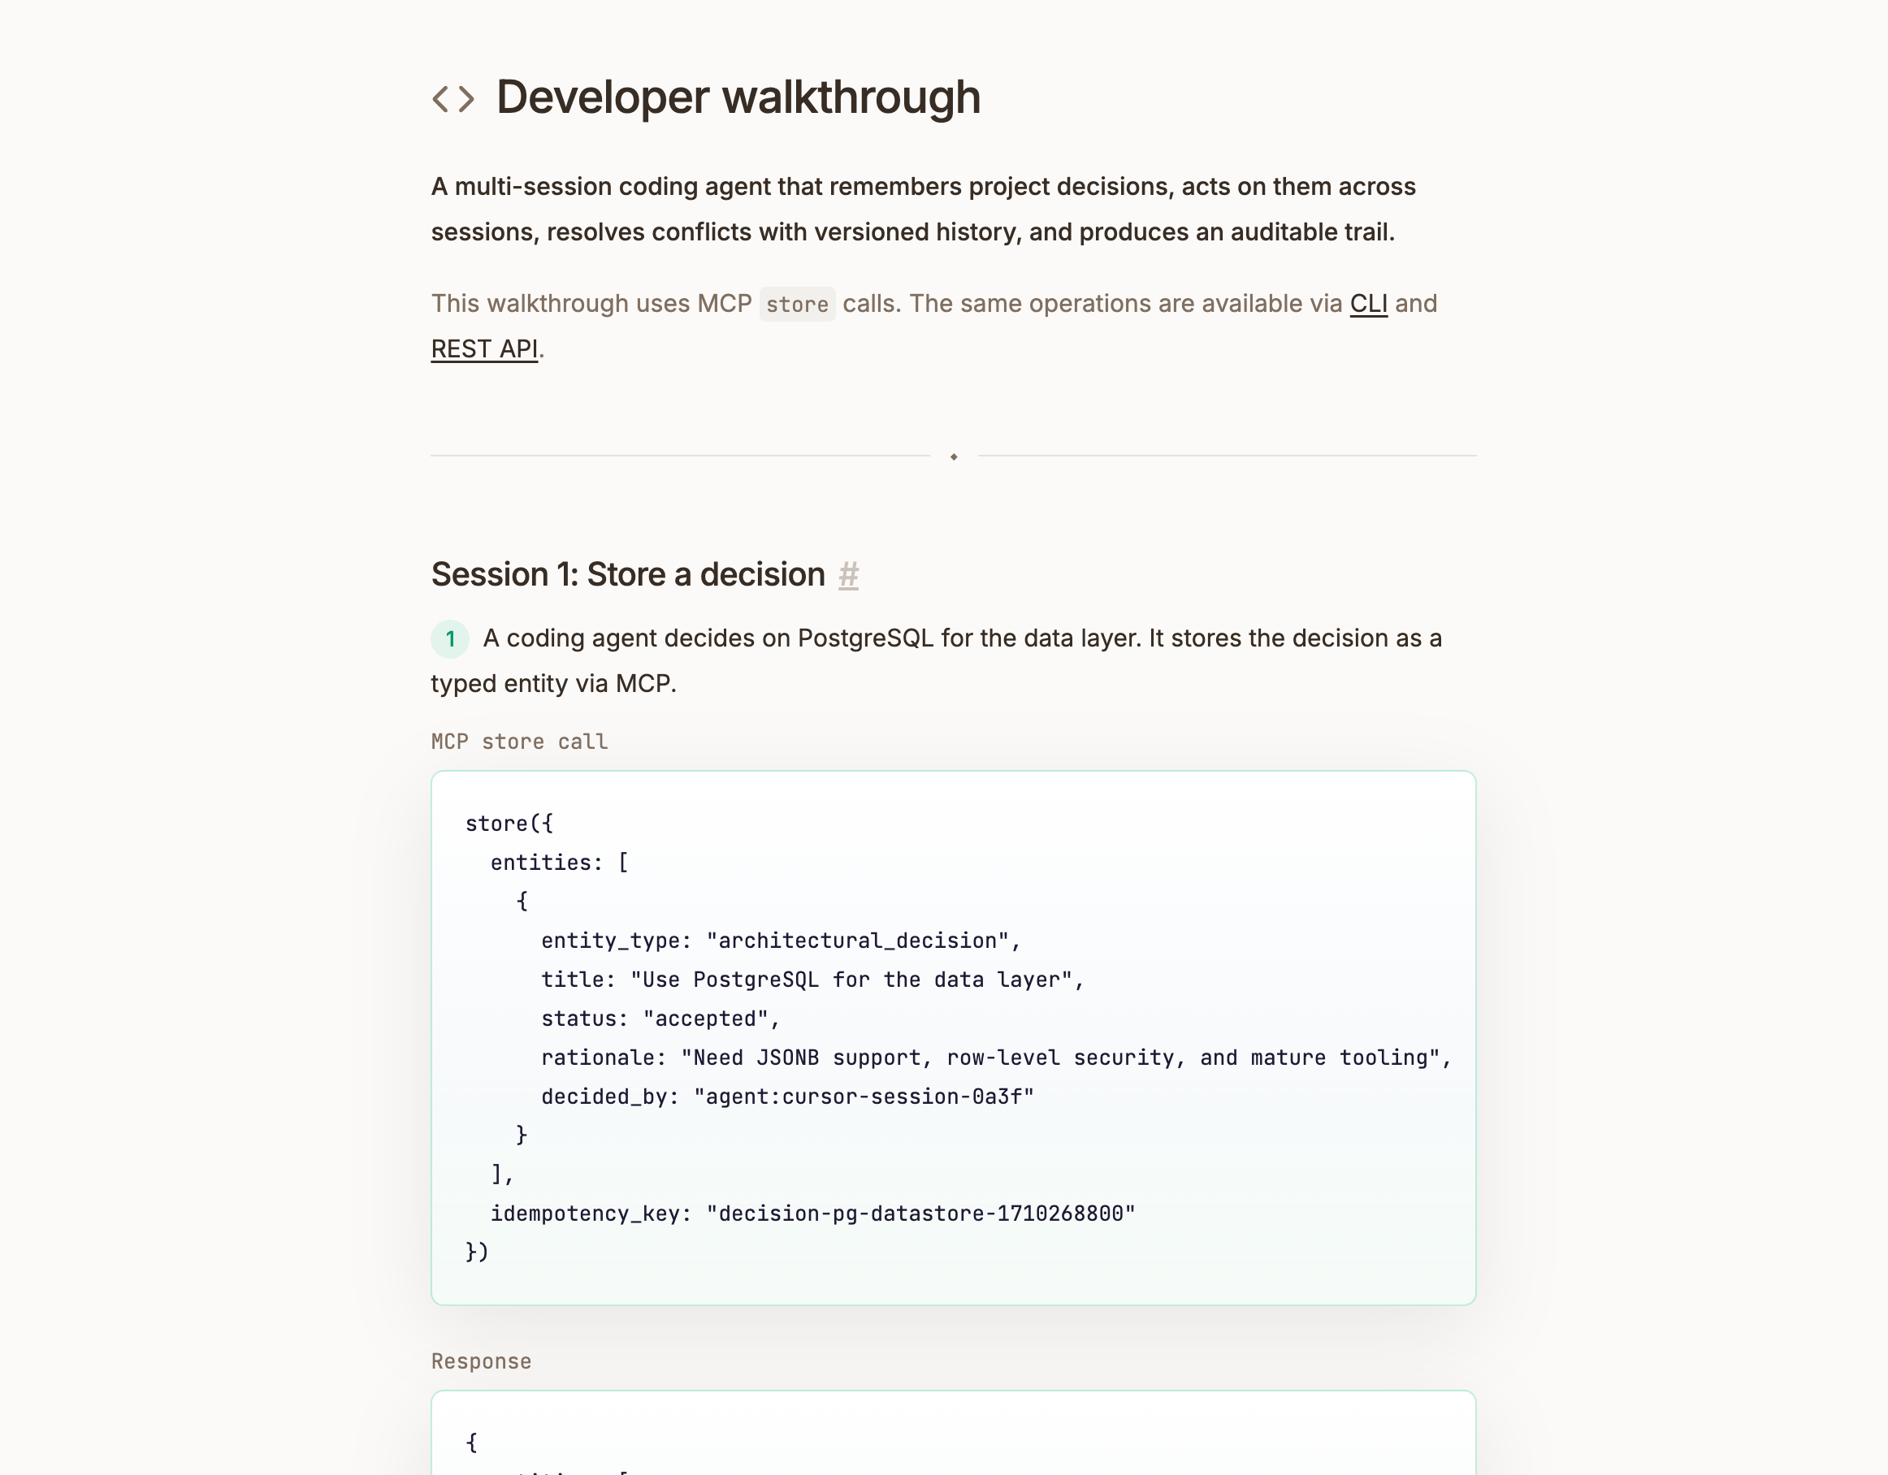
Task: Click the underlined # symbol to copy section link
Action: coord(848,573)
